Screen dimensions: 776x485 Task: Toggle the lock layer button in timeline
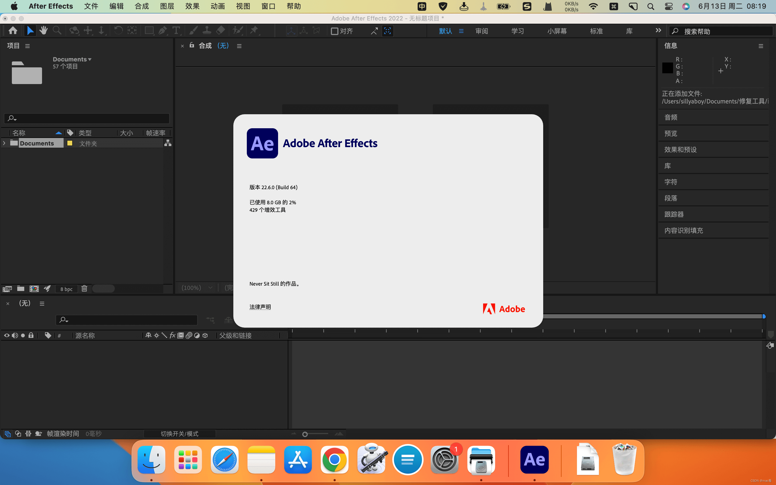(x=31, y=335)
